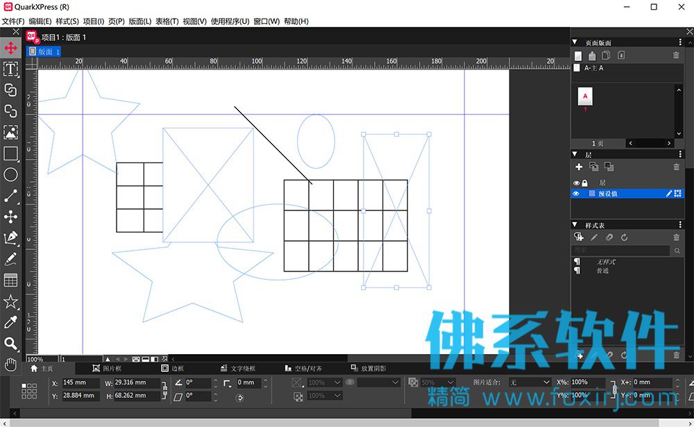Unlock the 层 layer padlock
Screen dimensions: 694x427
[584, 183]
